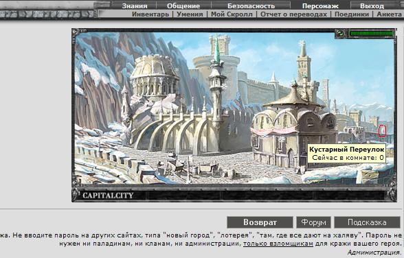Open the Умения submenu link

point(190,14)
